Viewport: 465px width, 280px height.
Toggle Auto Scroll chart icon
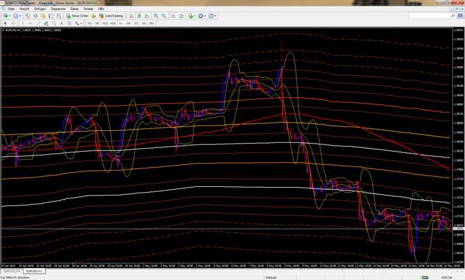174,16
